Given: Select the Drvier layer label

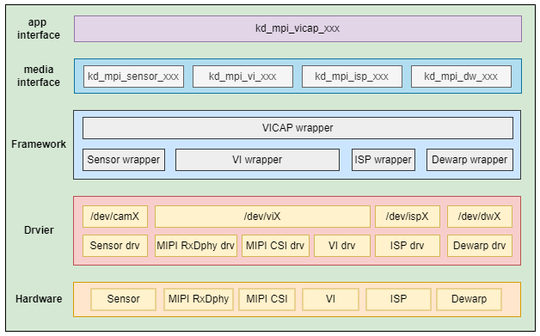Looking at the screenshot, I should 39,230.
